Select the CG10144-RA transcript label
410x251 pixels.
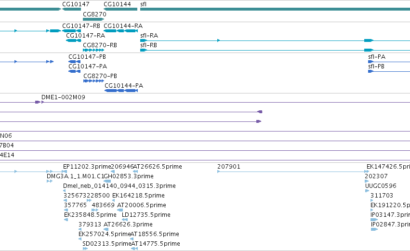click(123, 26)
